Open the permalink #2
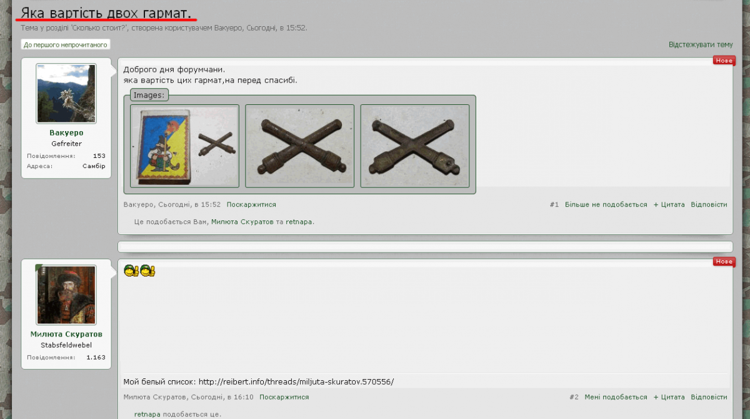This screenshot has width=750, height=419. (574, 397)
